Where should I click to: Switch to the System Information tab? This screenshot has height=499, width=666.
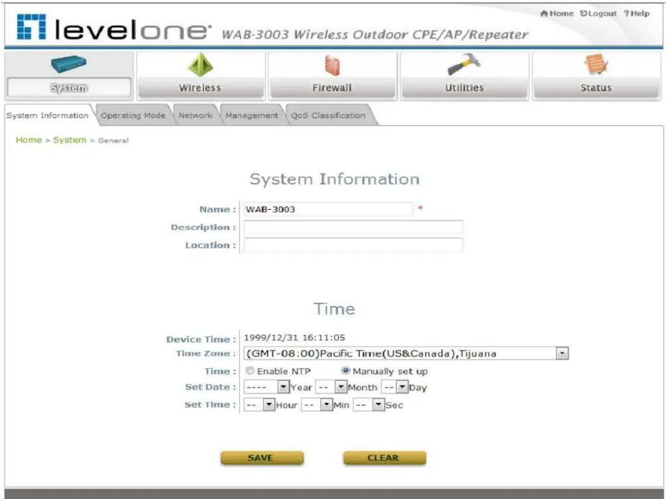[48, 115]
